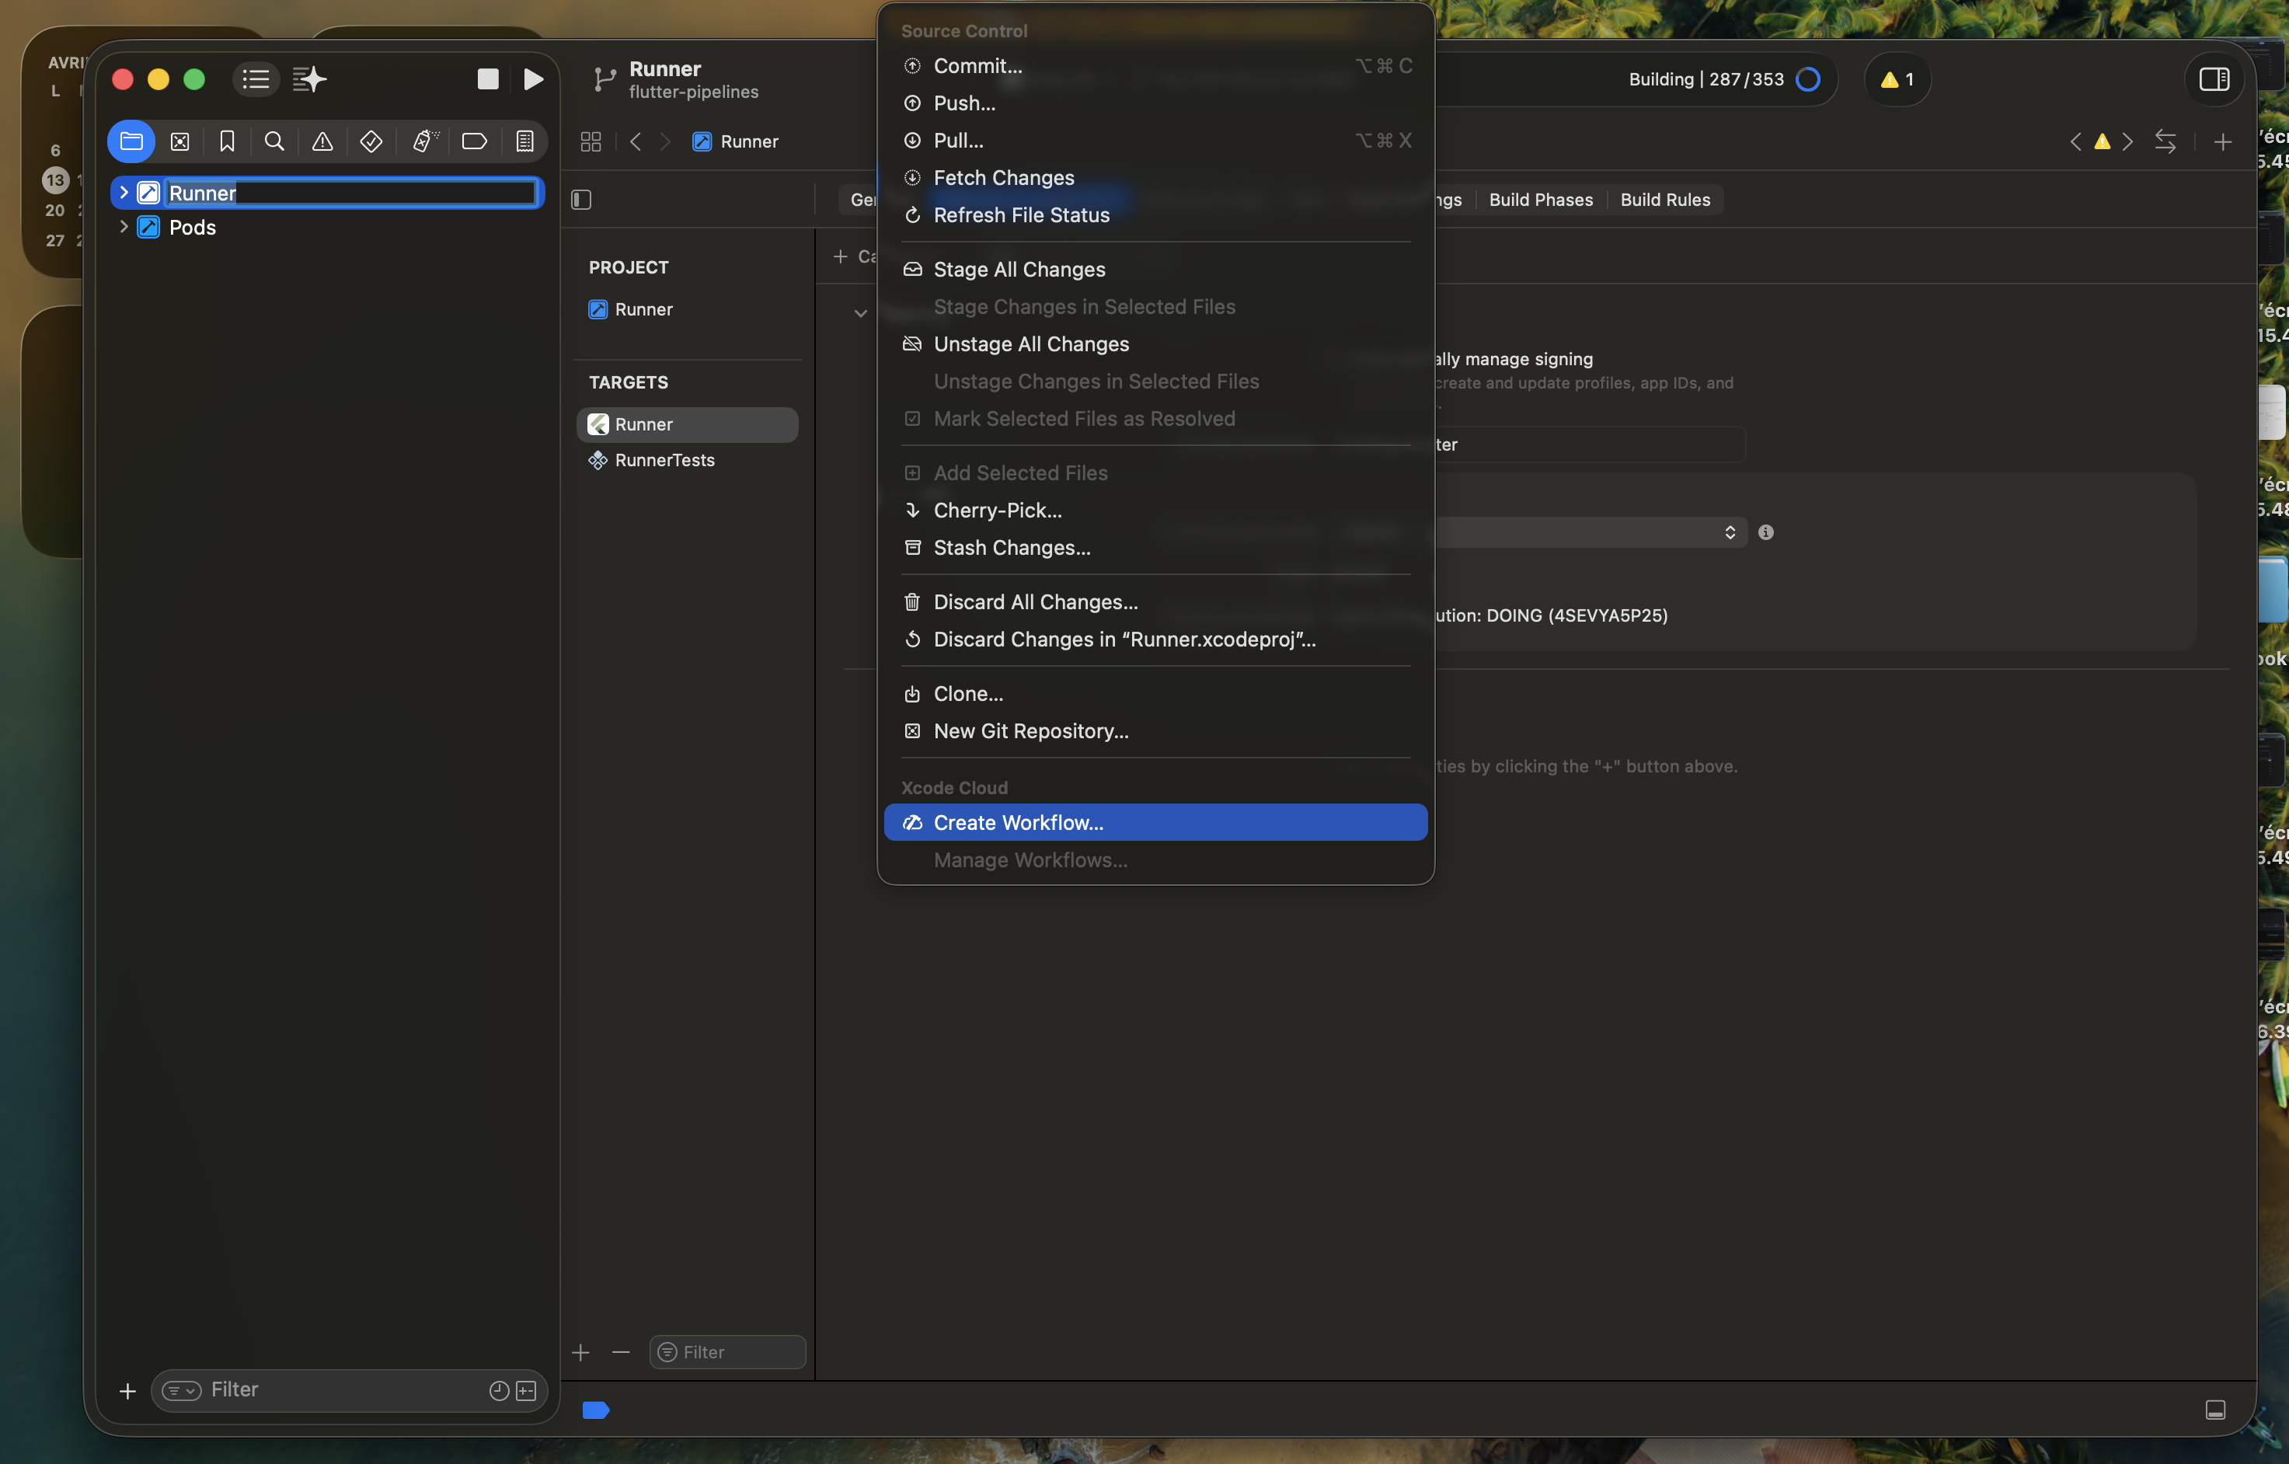Toggle source-control status files filter
This screenshot has width=2289, height=1464.
point(526,1391)
